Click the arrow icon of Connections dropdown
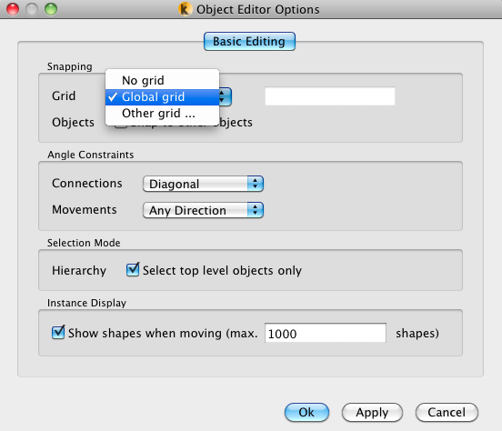This screenshot has height=431, width=502. click(256, 184)
